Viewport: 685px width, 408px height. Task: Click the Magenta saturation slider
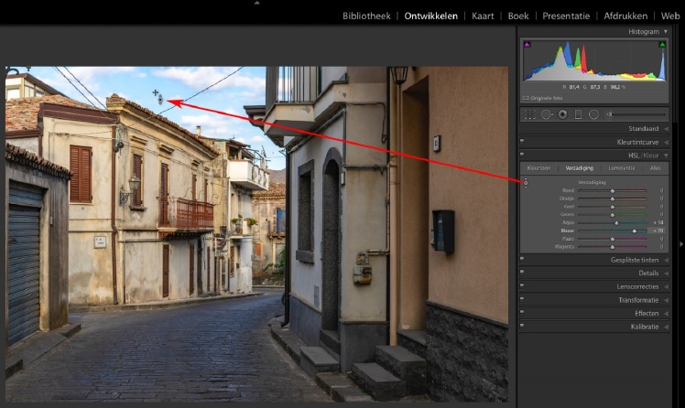click(612, 247)
